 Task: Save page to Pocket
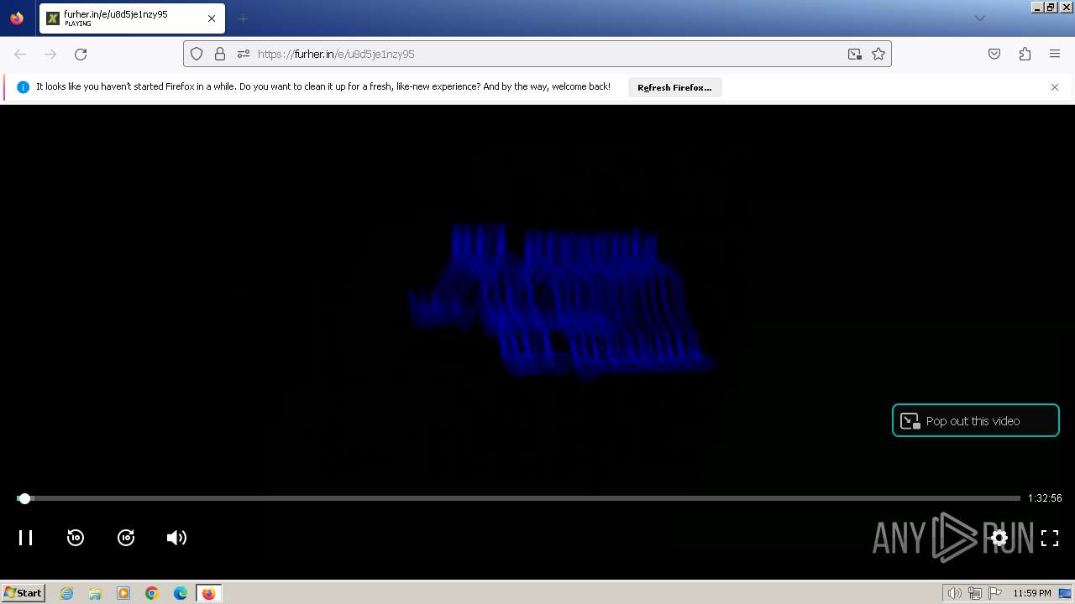tap(994, 54)
